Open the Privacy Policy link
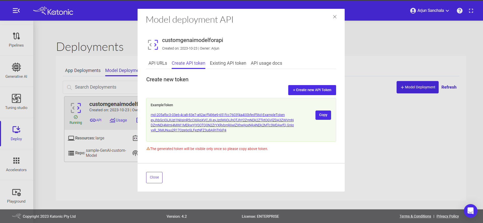 tap(447, 216)
